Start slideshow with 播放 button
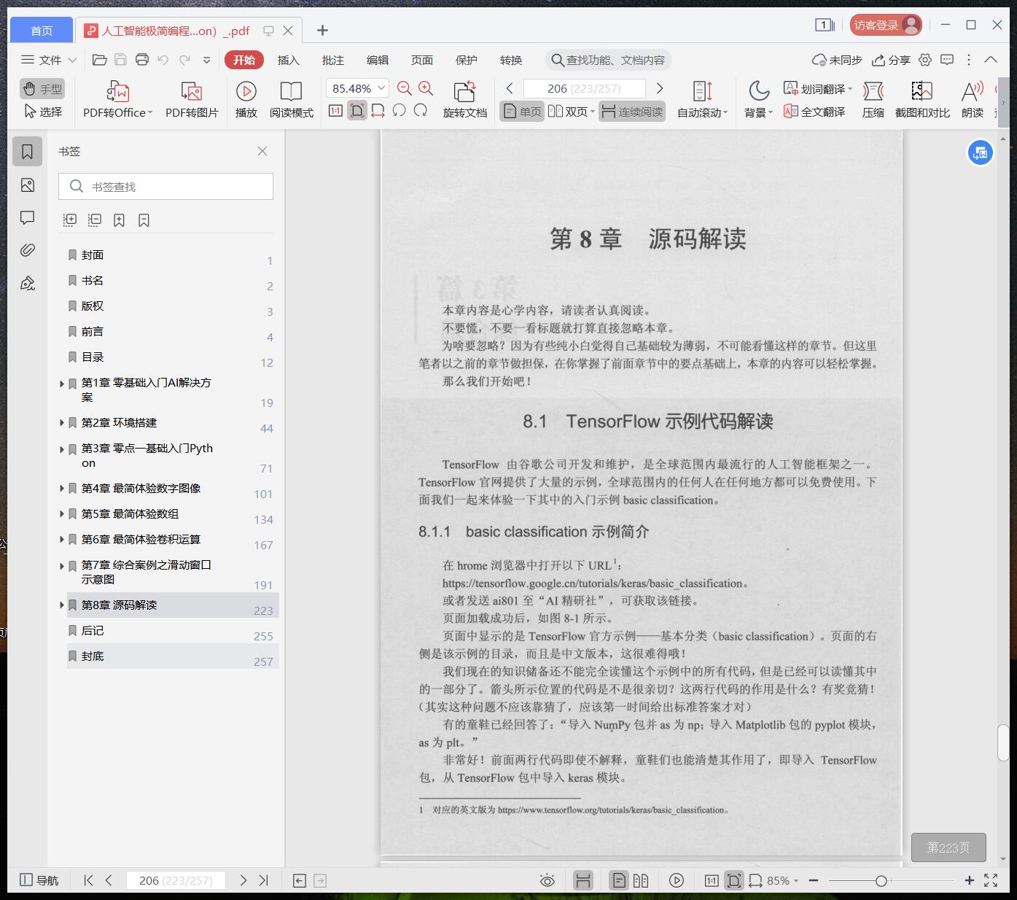This screenshot has width=1017, height=900. point(246,99)
